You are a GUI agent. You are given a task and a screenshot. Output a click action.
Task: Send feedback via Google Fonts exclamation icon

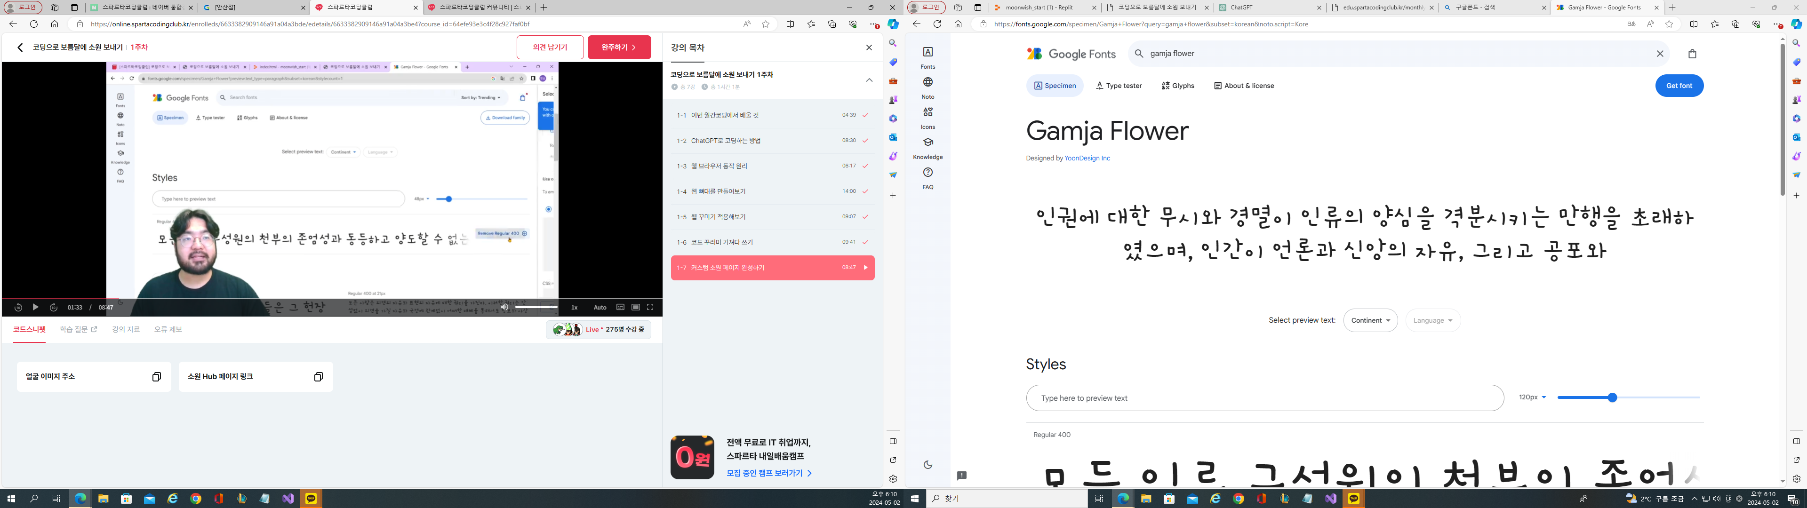[x=962, y=476]
